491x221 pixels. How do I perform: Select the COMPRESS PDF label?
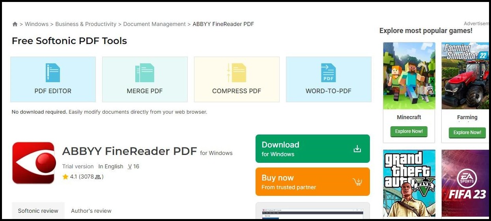click(x=237, y=91)
